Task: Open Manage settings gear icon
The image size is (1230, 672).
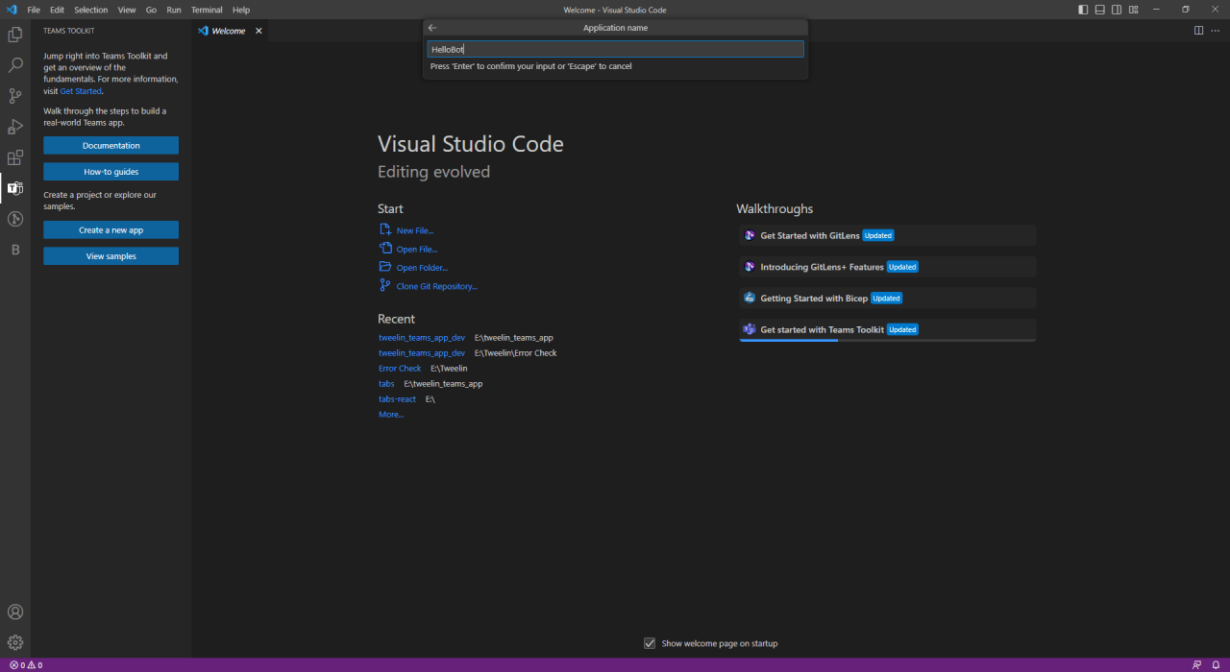Action: tap(14, 642)
